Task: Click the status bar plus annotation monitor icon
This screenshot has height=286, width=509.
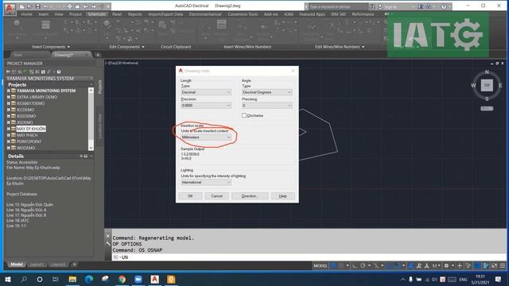Action: [x=460, y=265]
